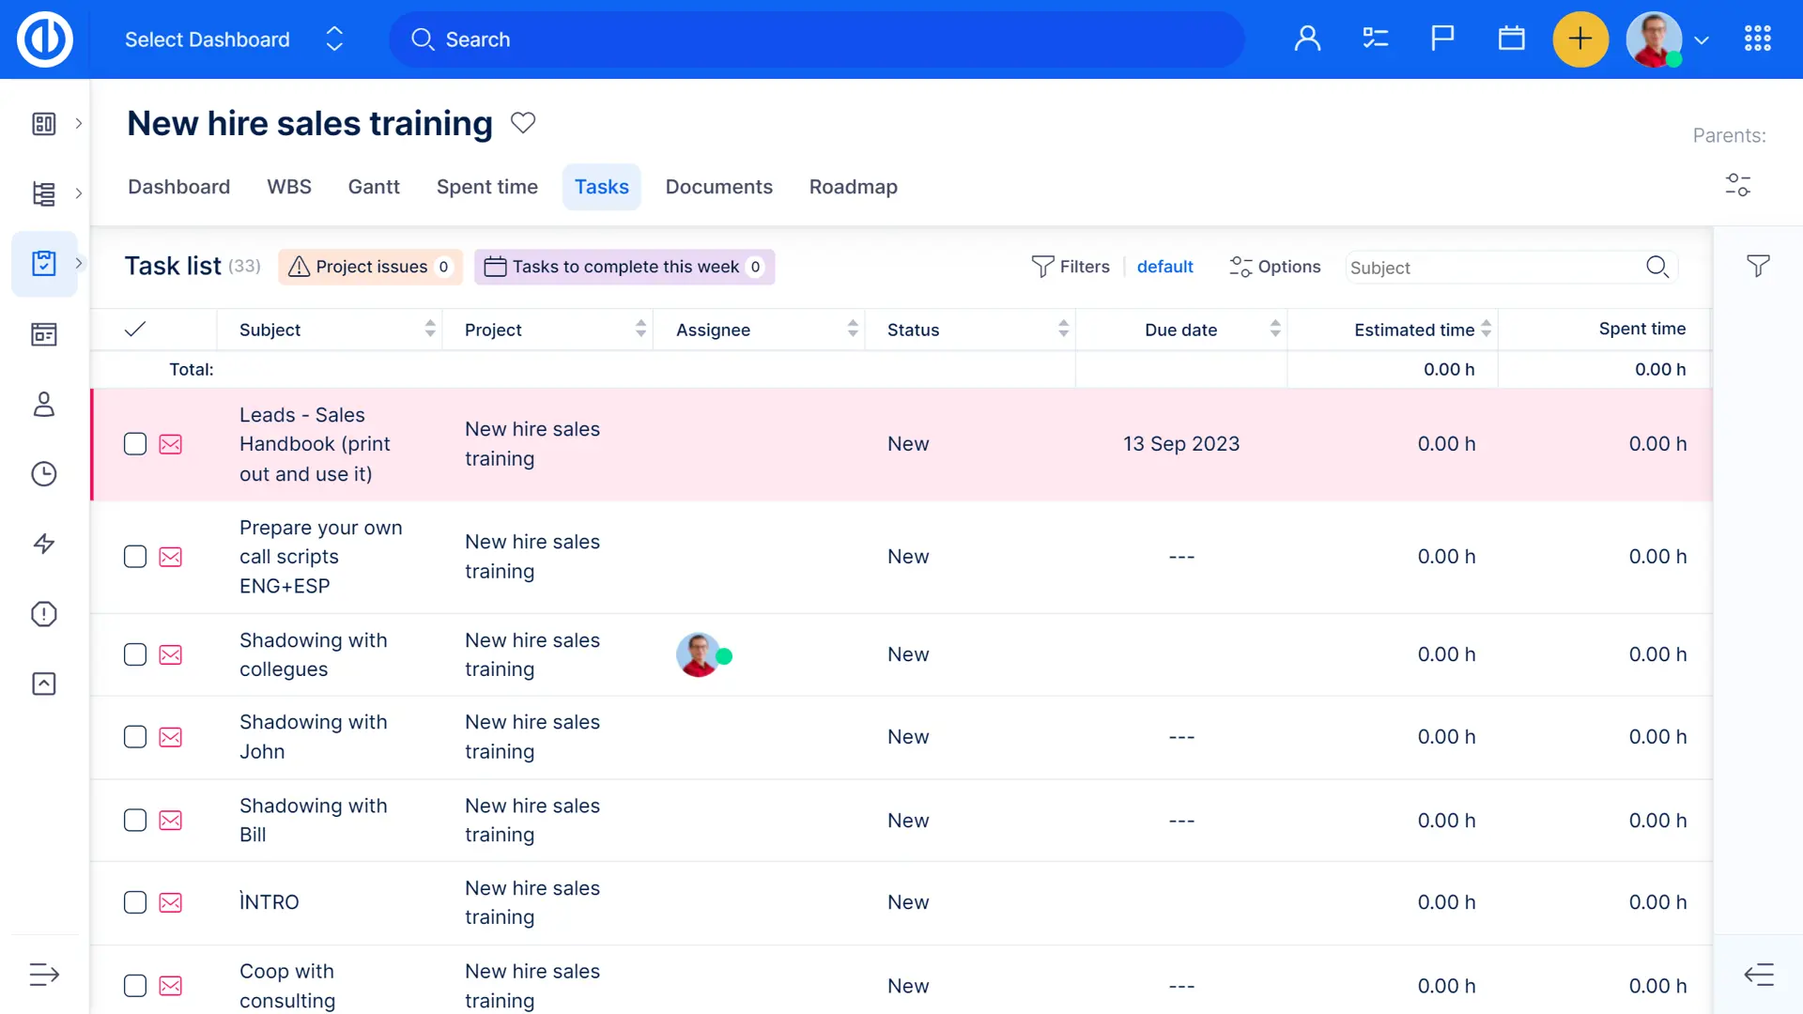The height and width of the screenshot is (1014, 1803).
Task: Open the calendar icon in top bar
Action: point(1511,38)
